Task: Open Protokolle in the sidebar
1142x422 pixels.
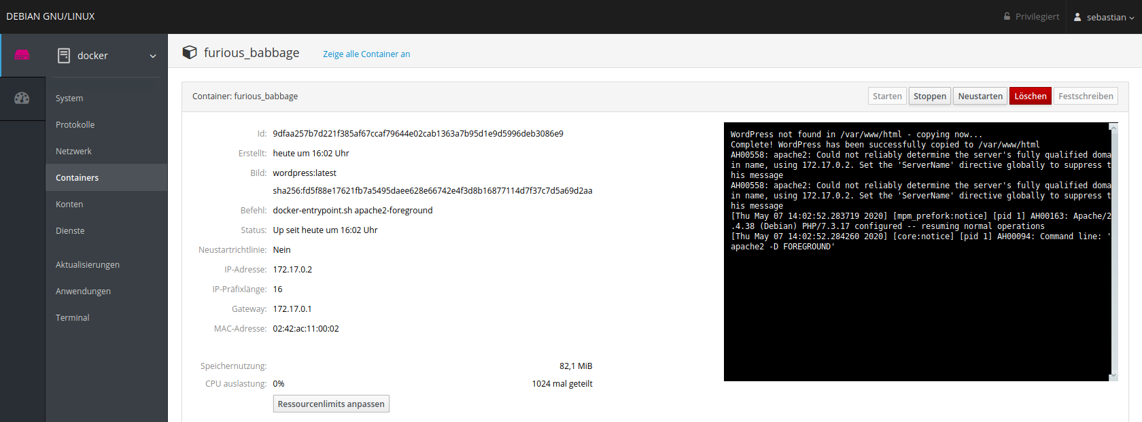Action: tap(106, 124)
